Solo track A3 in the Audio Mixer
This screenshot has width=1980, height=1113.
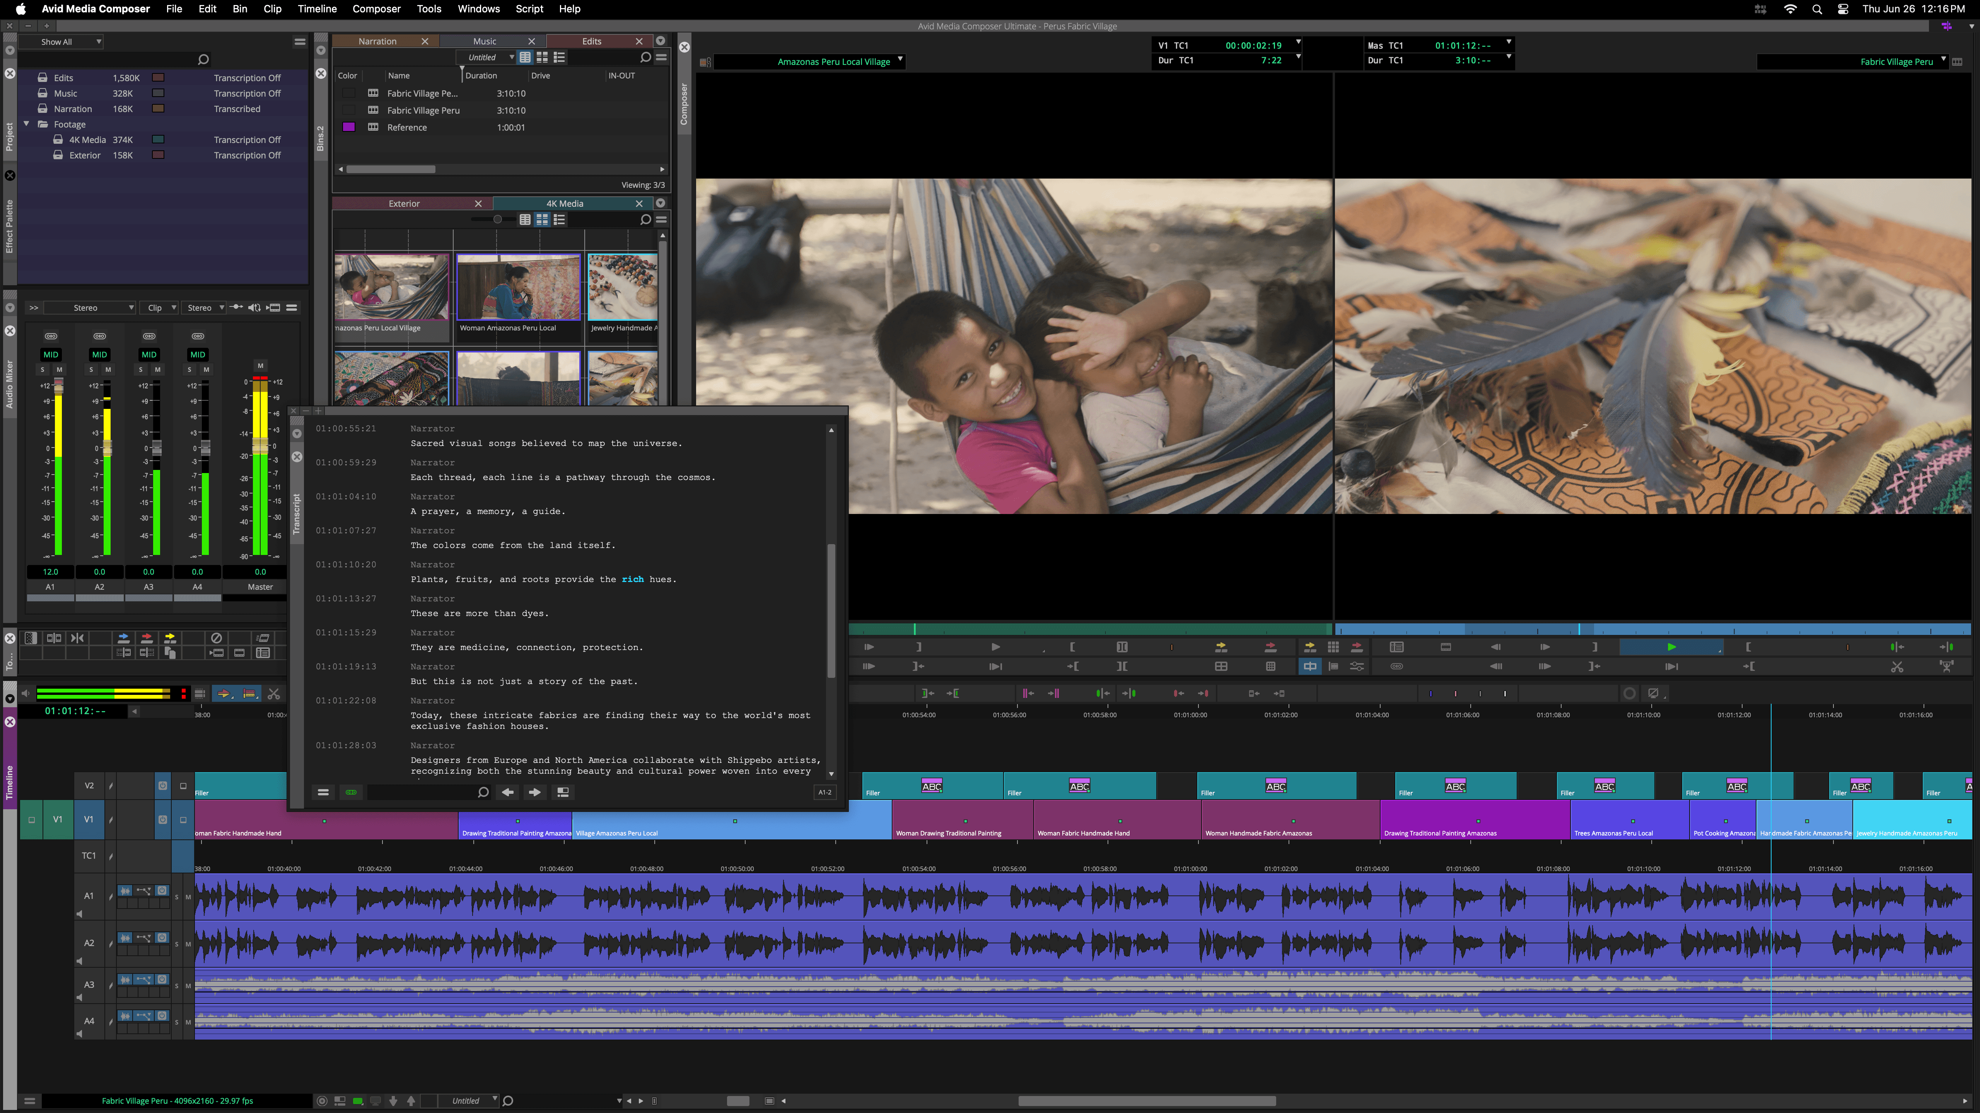click(x=141, y=369)
